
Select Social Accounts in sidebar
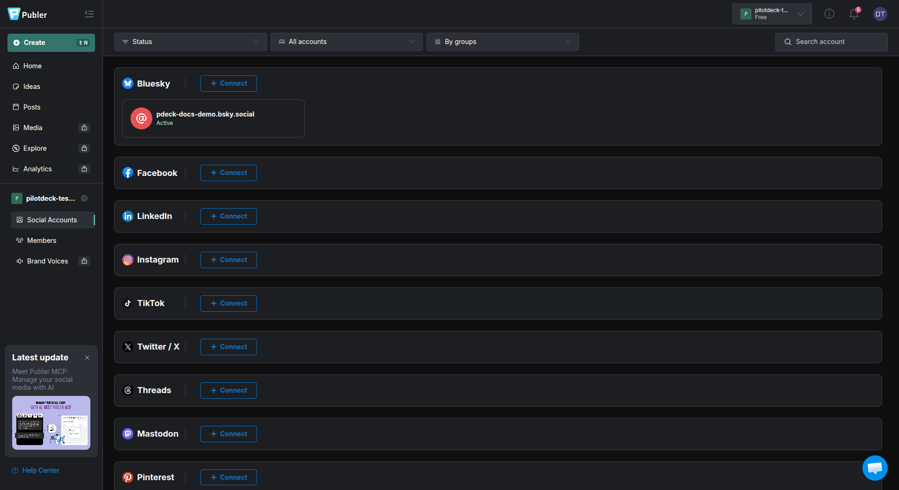tap(53, 220)
